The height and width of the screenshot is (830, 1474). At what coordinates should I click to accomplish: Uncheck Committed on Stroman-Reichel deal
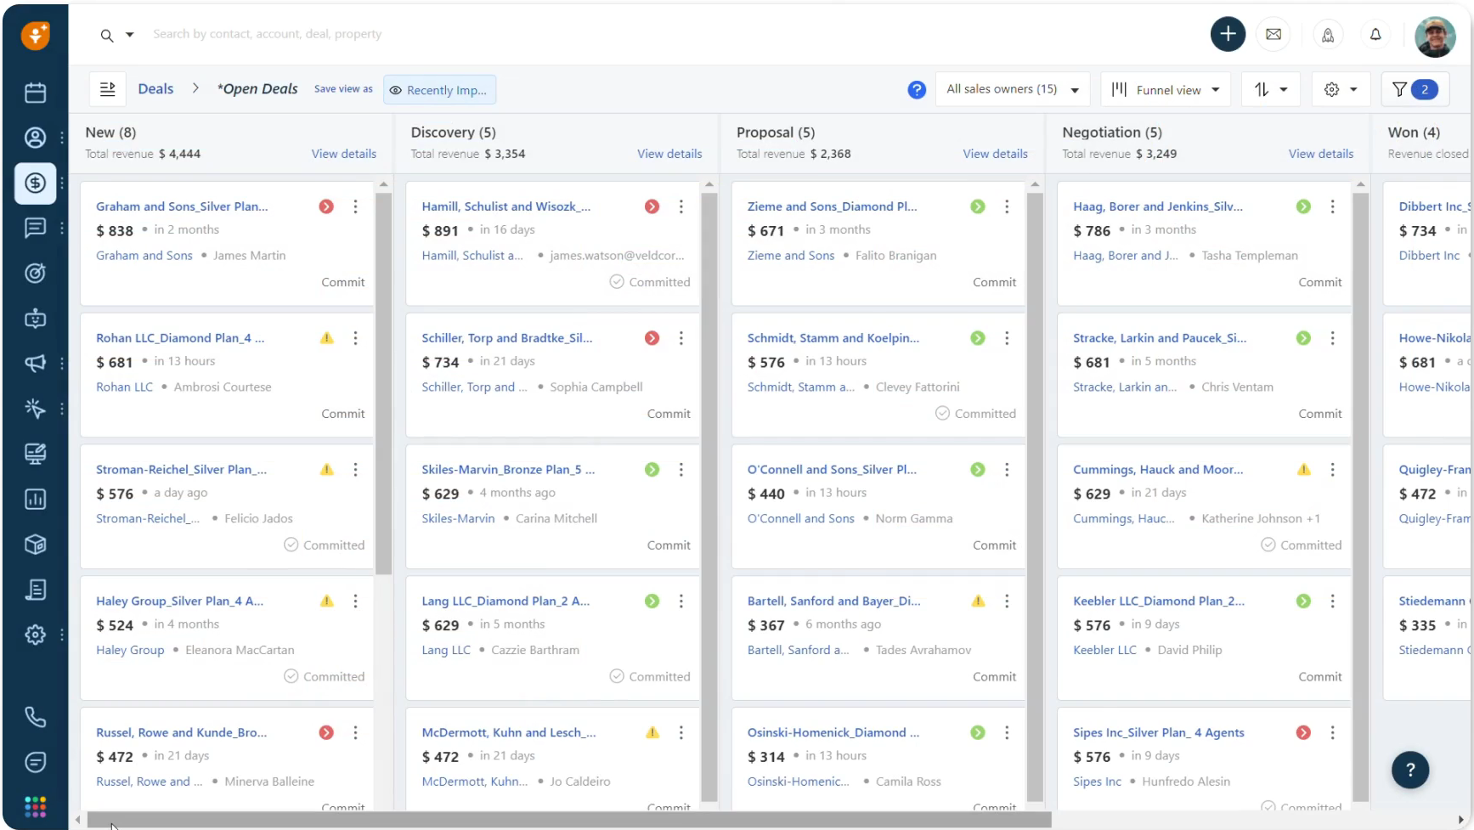tap(325, 545)
